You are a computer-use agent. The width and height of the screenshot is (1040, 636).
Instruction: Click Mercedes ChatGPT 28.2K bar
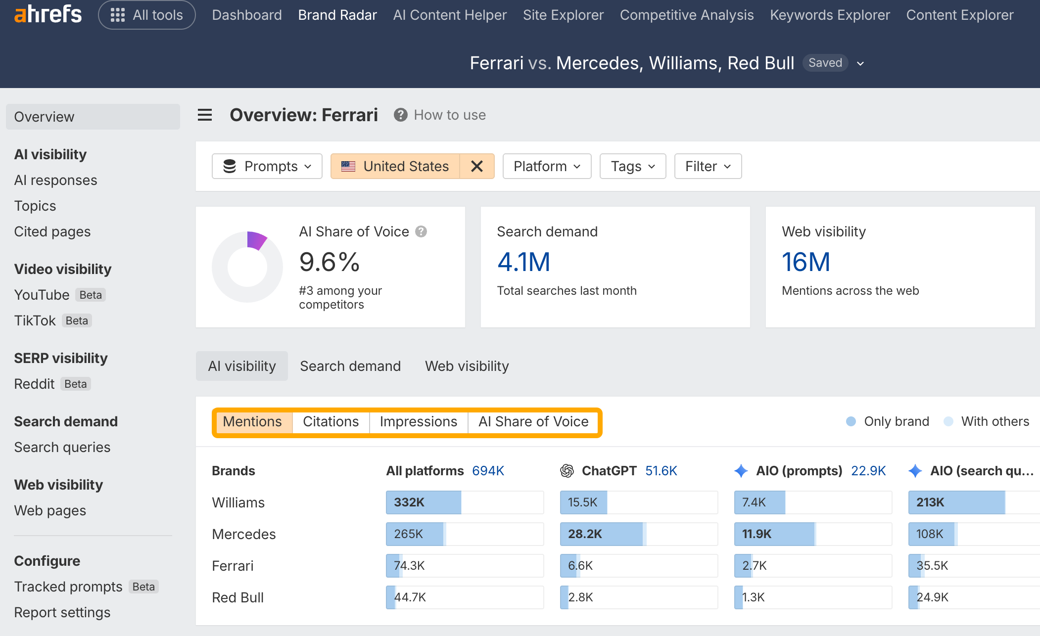pos(639,534)
